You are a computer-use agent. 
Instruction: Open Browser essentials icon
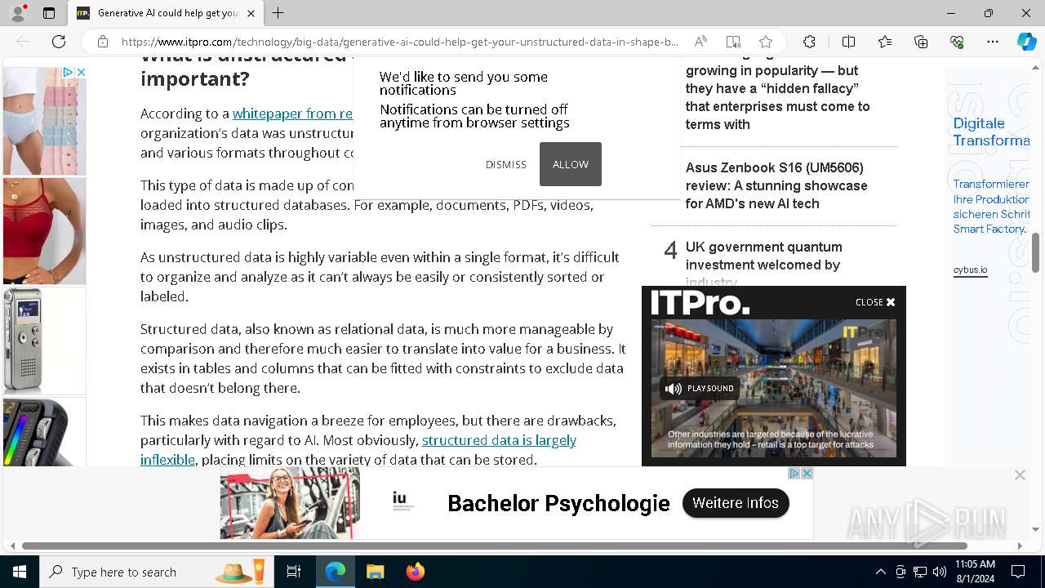coord(957,42)
